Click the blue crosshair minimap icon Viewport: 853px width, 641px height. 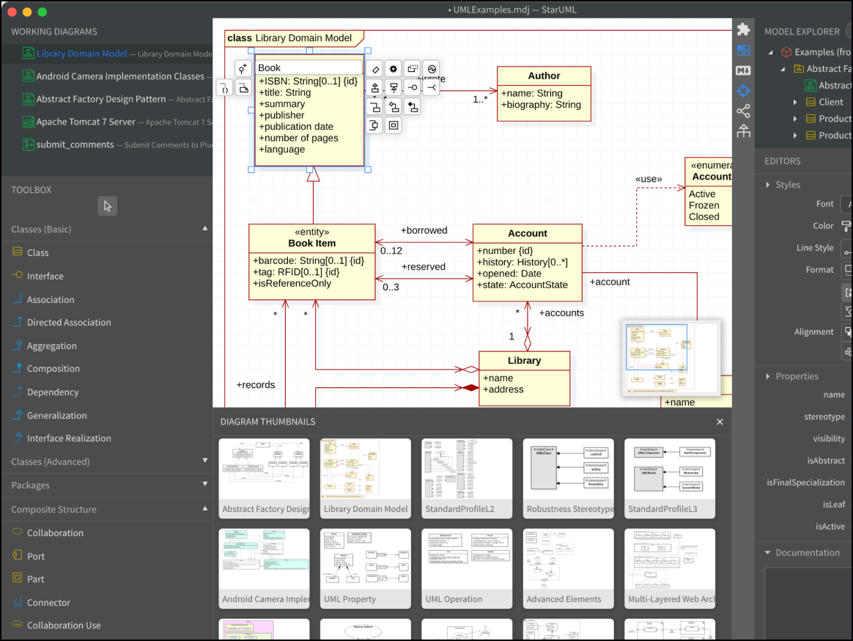[743, 91]
